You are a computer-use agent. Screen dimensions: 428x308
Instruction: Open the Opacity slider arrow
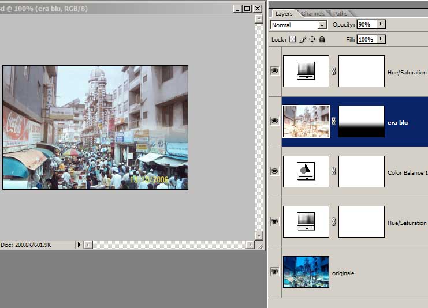[x=381, y=25]
